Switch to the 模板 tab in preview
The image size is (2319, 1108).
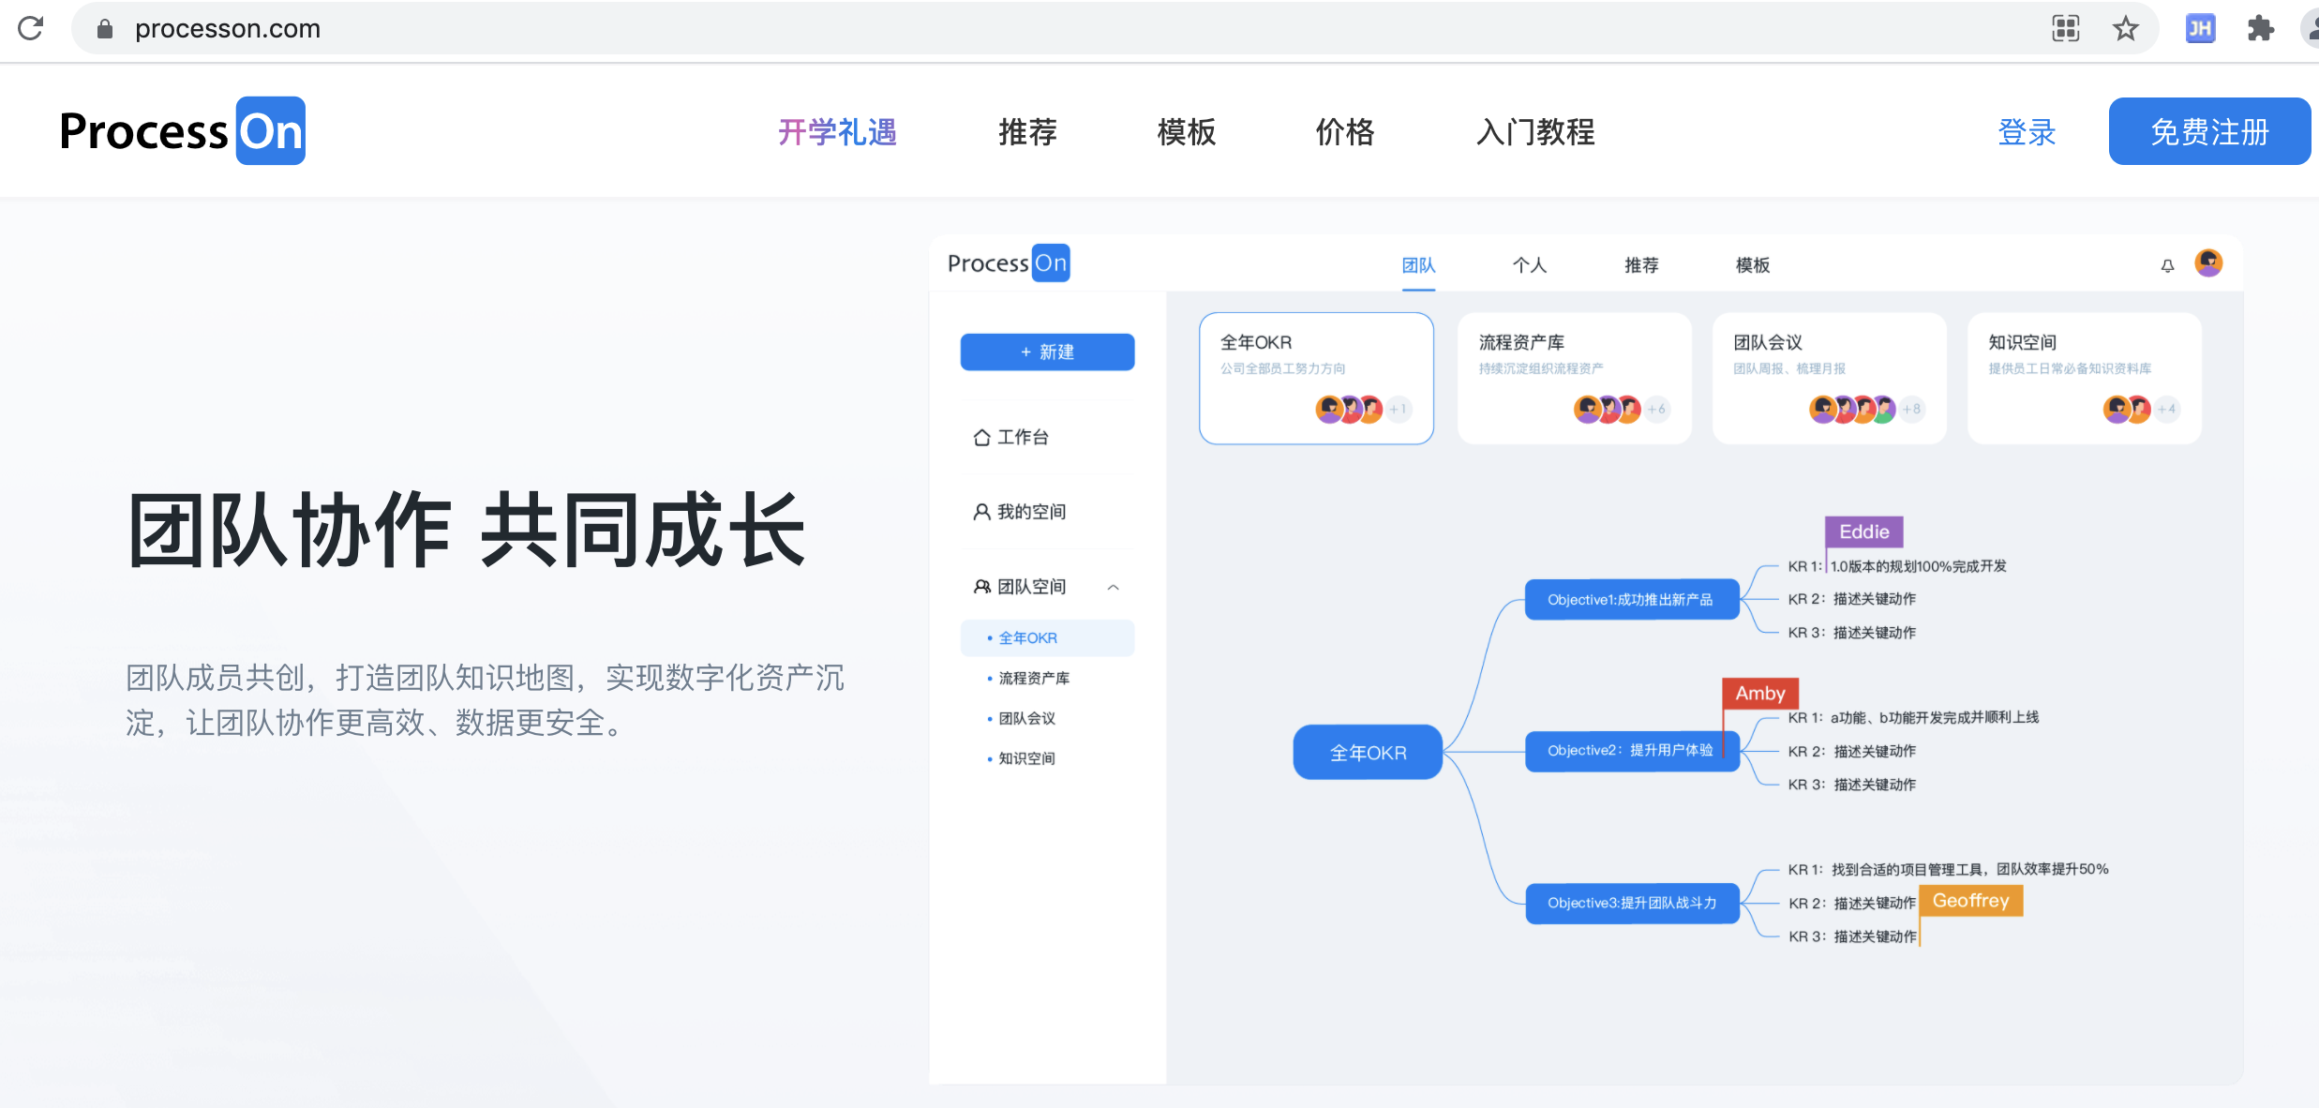click(1753, 265)
